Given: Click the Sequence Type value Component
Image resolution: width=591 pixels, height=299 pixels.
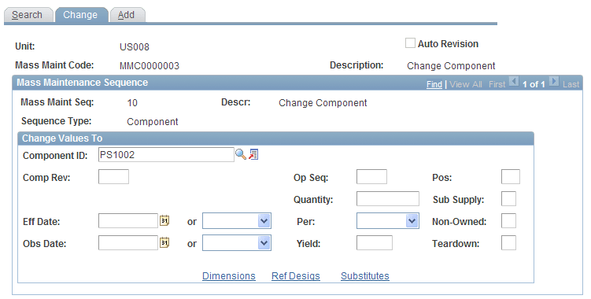Looking at the screenshot, I should (x=152, y=122).
